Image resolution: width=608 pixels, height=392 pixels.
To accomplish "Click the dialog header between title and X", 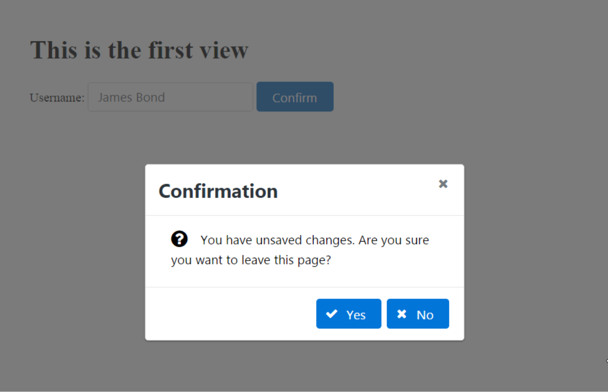I will pos(356,191).
